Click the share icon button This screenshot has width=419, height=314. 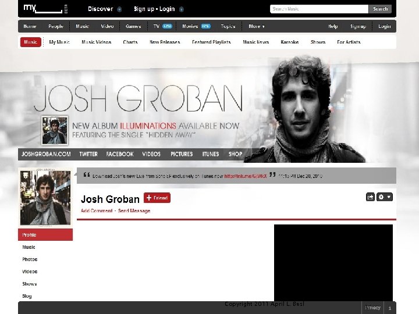(x=370, y=197)
